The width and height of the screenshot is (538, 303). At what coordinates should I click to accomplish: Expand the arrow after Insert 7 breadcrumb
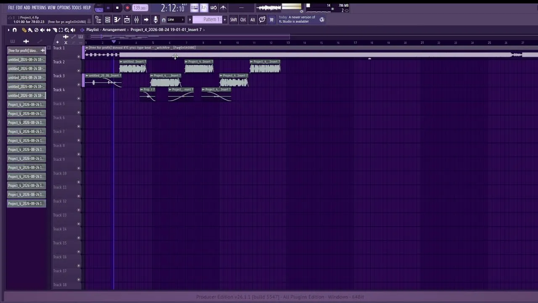[x=204, y=30]
